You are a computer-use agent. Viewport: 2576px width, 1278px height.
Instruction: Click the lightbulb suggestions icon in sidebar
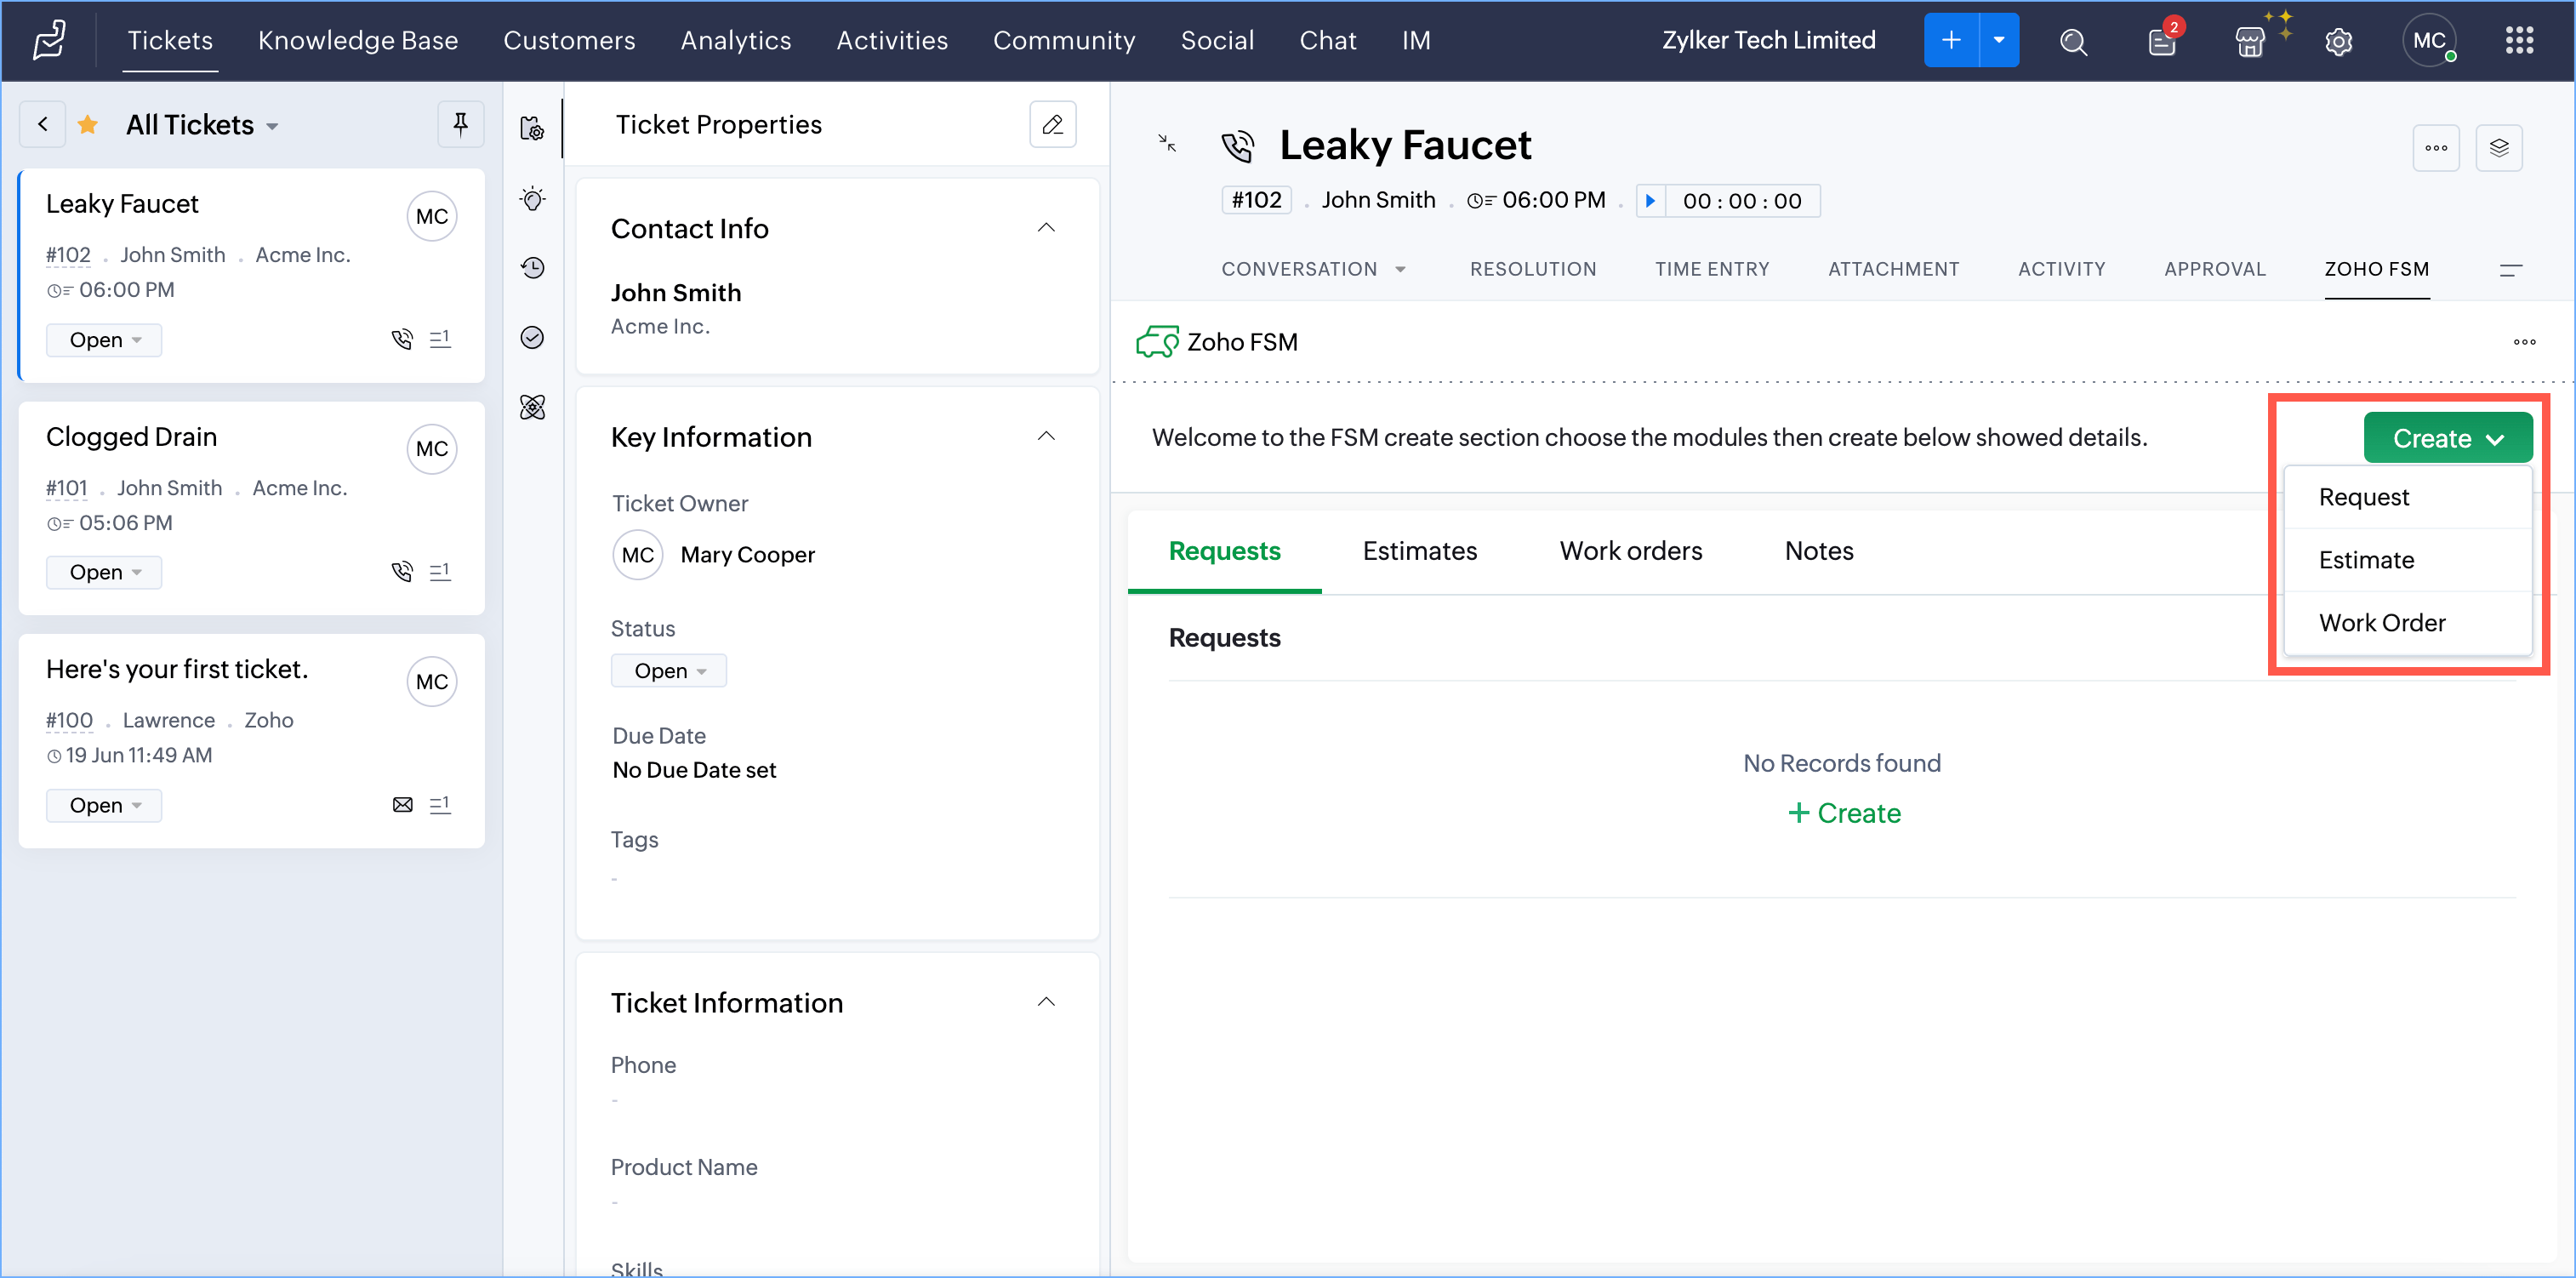[533, 199]
